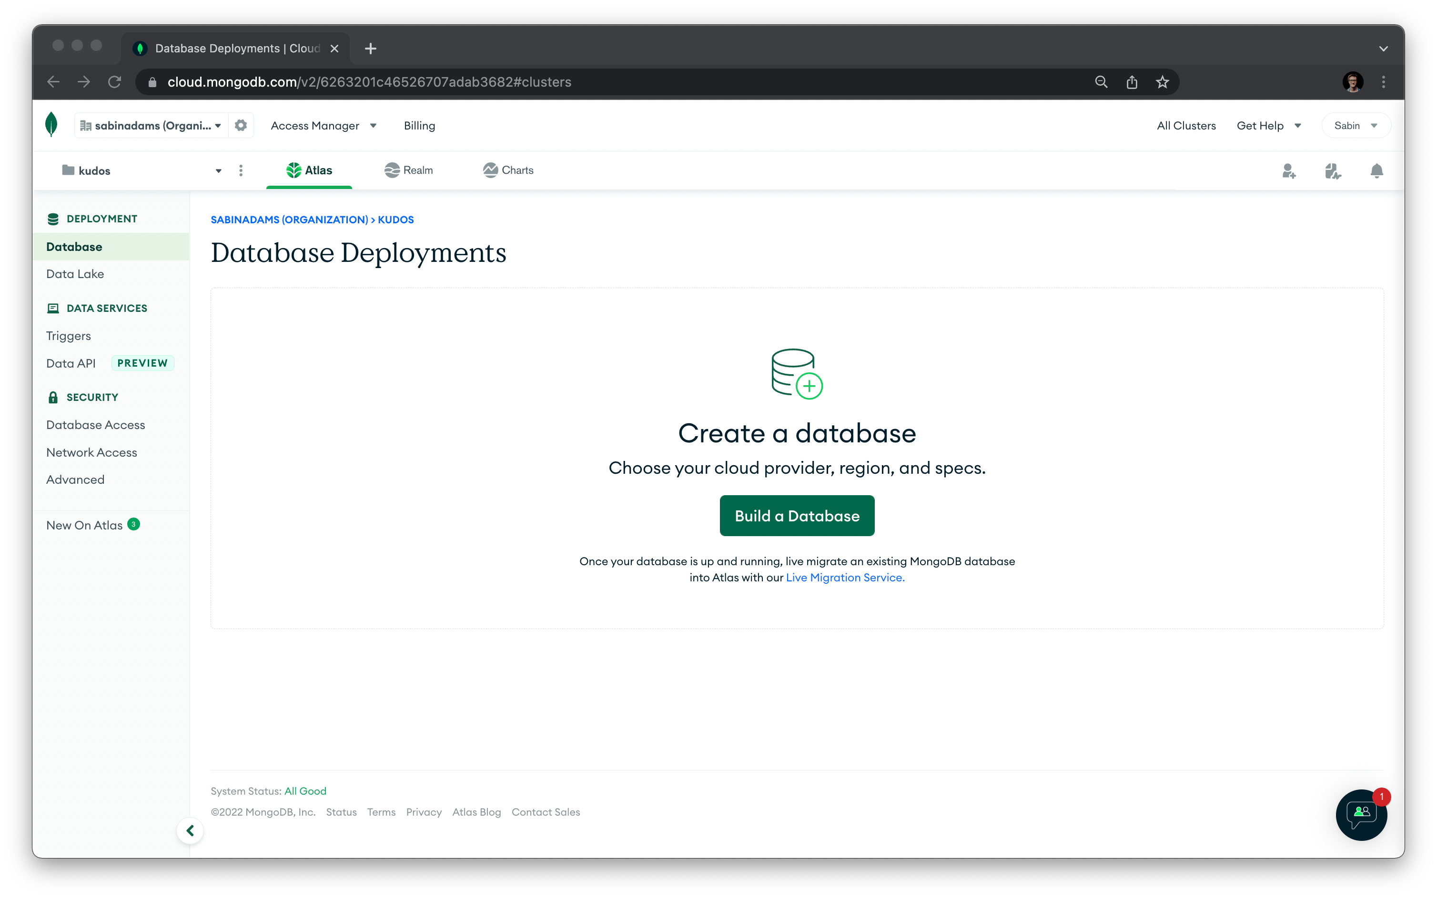Image resolution: width=1437 pixels, height=898 pixels.
Task: Open organization settings gear icon
Action: click(x=241, y=125)
